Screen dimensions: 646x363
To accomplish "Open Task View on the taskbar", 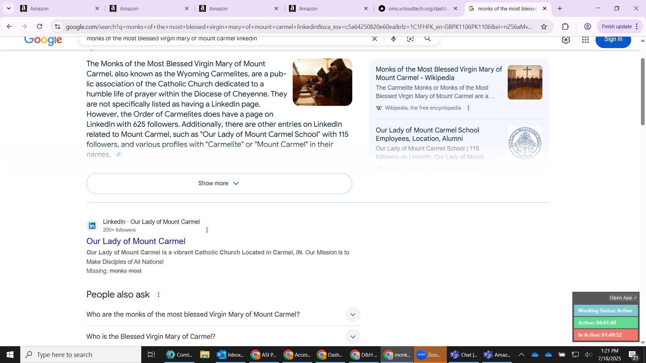I will (151, 355).
